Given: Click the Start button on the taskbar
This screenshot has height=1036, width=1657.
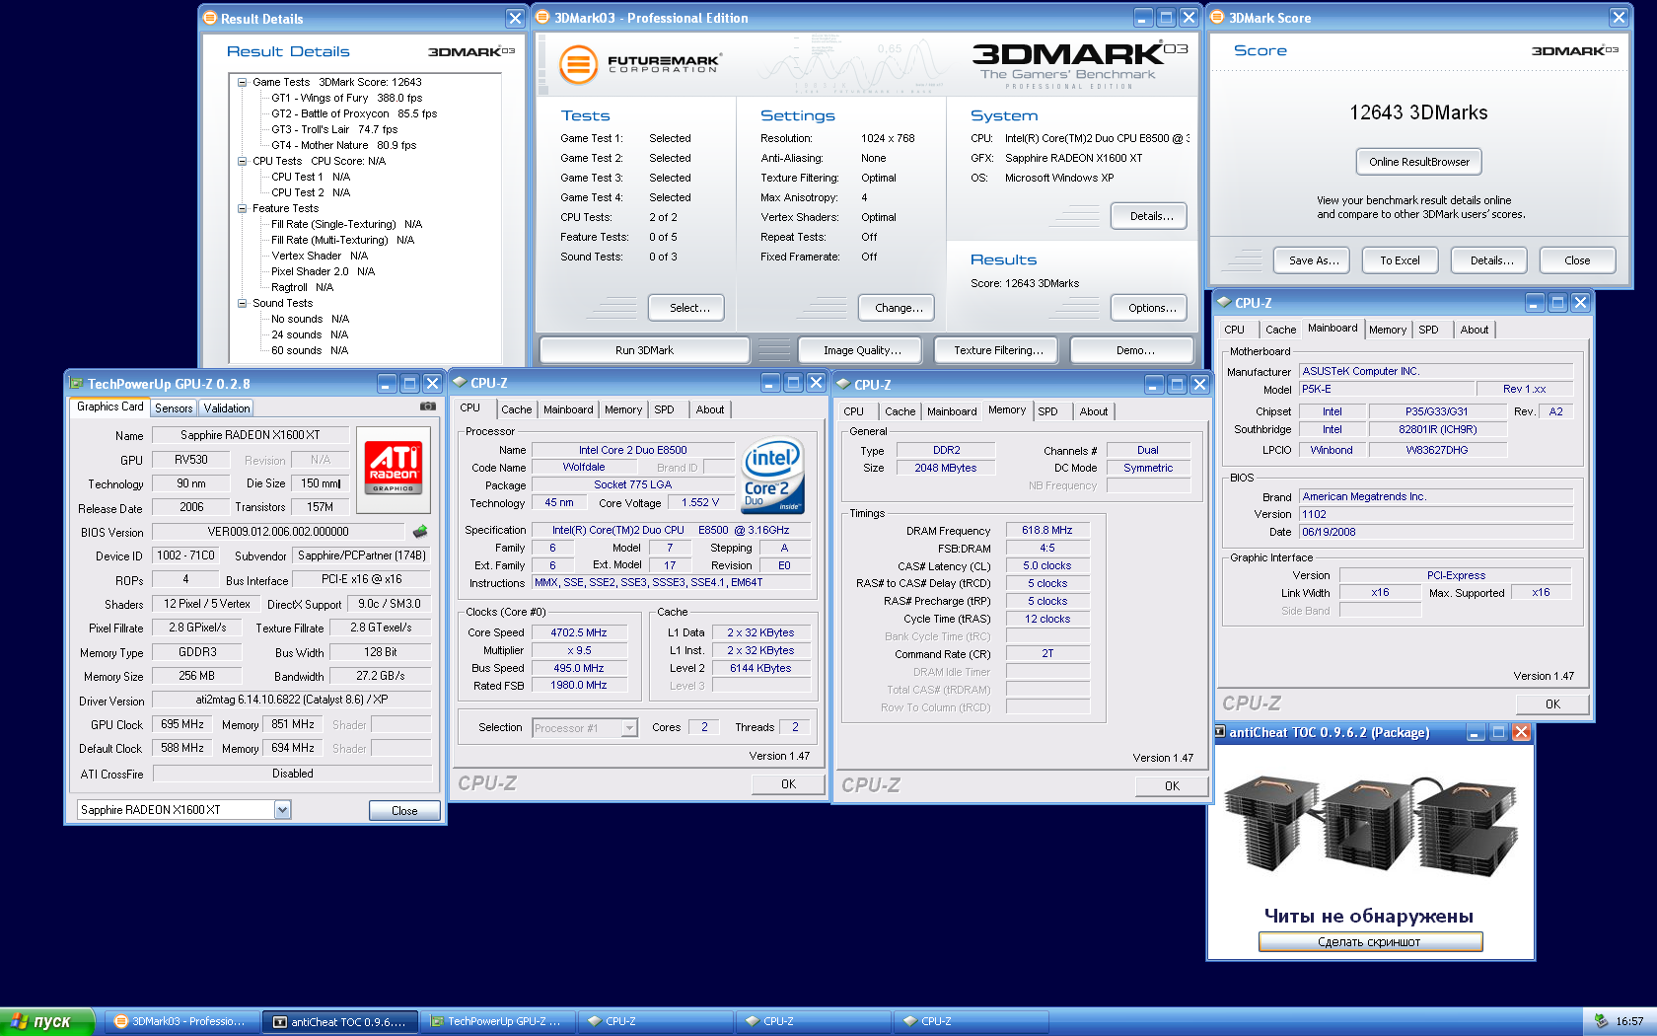Looking at the screenshot, I should pyautogui.click(x=46, y=1022).
